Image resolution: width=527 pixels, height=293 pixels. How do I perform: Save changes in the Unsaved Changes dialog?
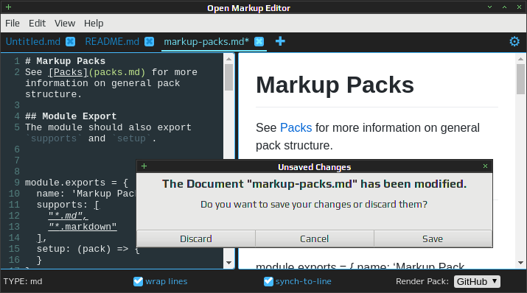[x=433, y=239]
